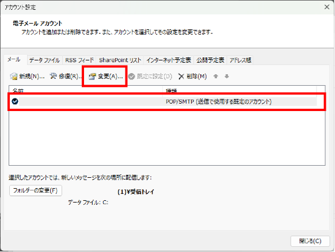Select the SharePoint リスト tab
Image resolution: width=335 pixels, height=252 pixels.
[x=120, y=60]
